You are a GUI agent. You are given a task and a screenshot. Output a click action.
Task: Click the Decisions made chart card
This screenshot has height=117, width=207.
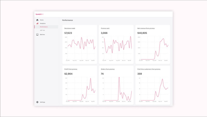[x=80, y=45]
